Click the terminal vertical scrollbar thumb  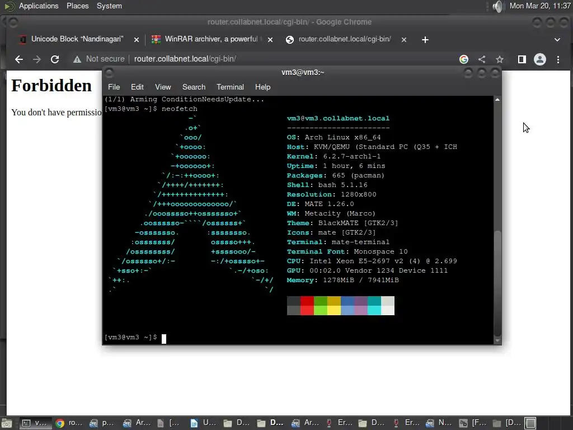(x=497, y=283)
